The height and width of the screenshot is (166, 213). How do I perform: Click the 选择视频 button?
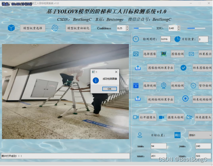[x=150, y=86]
